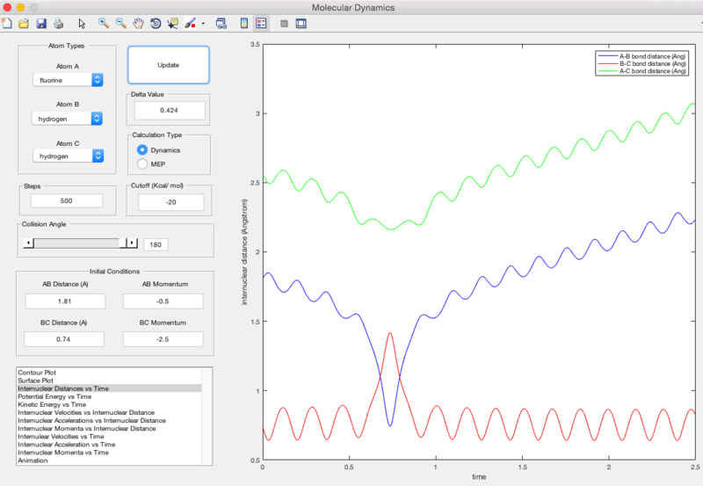Select the Pan hand tool
Image resolution: width=703 pixels, height=486 pixels.
[139, 24]
